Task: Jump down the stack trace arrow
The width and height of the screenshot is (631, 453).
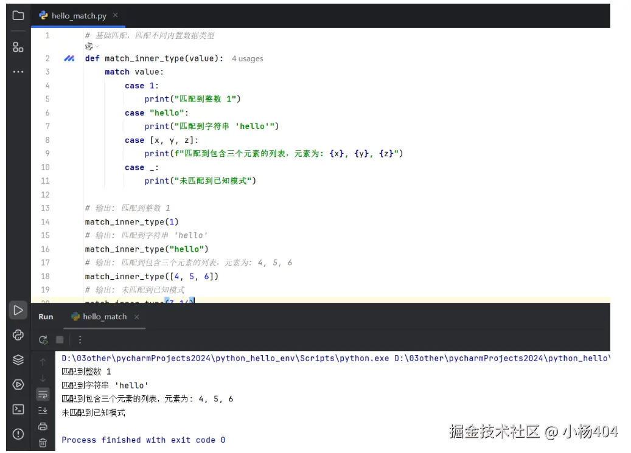Action: tap(43, 378)
